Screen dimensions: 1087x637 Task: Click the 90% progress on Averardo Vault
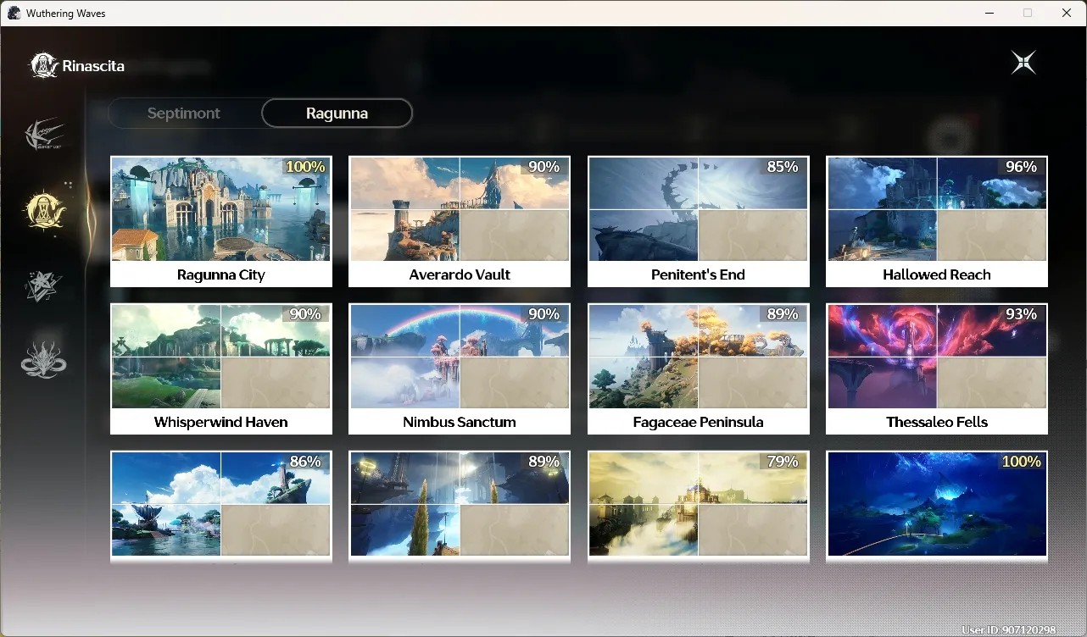pyautogui.click(x=543, y=167)
